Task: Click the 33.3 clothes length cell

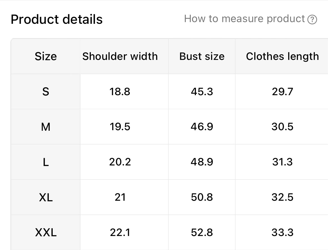Action: (282, 232)
